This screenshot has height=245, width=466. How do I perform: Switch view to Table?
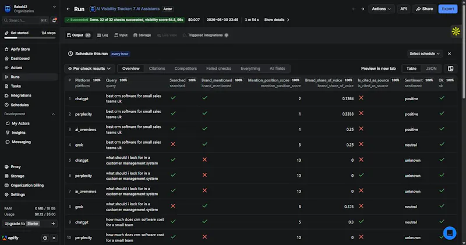point(411,69)
